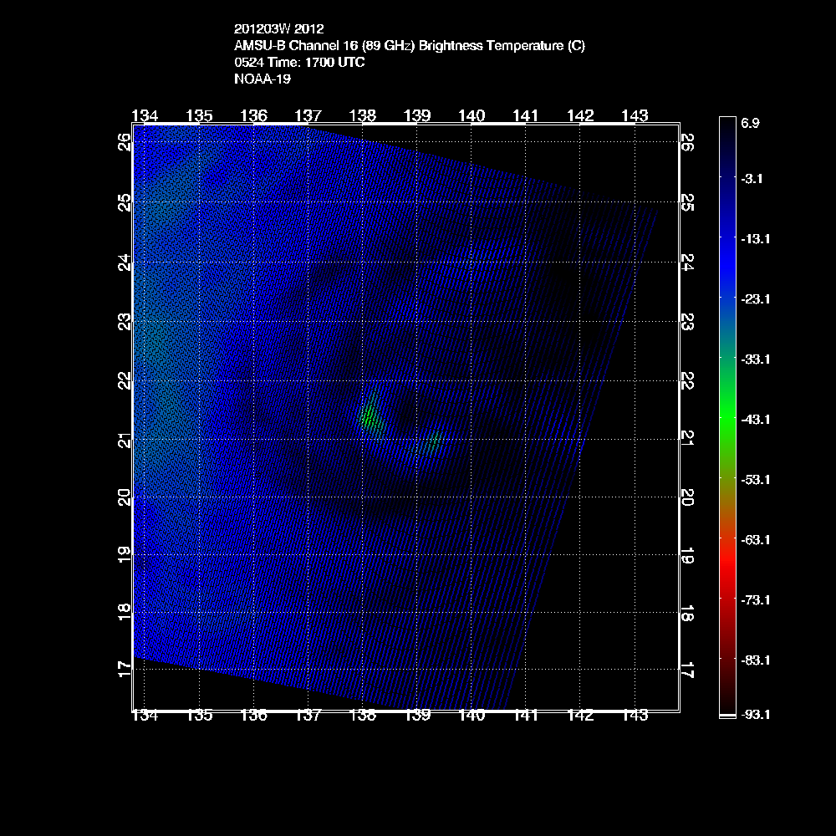Viewport: 836px width, 836px height.
Task: Click colorbar label '-73.1'
Action: [x=756, y=600]
